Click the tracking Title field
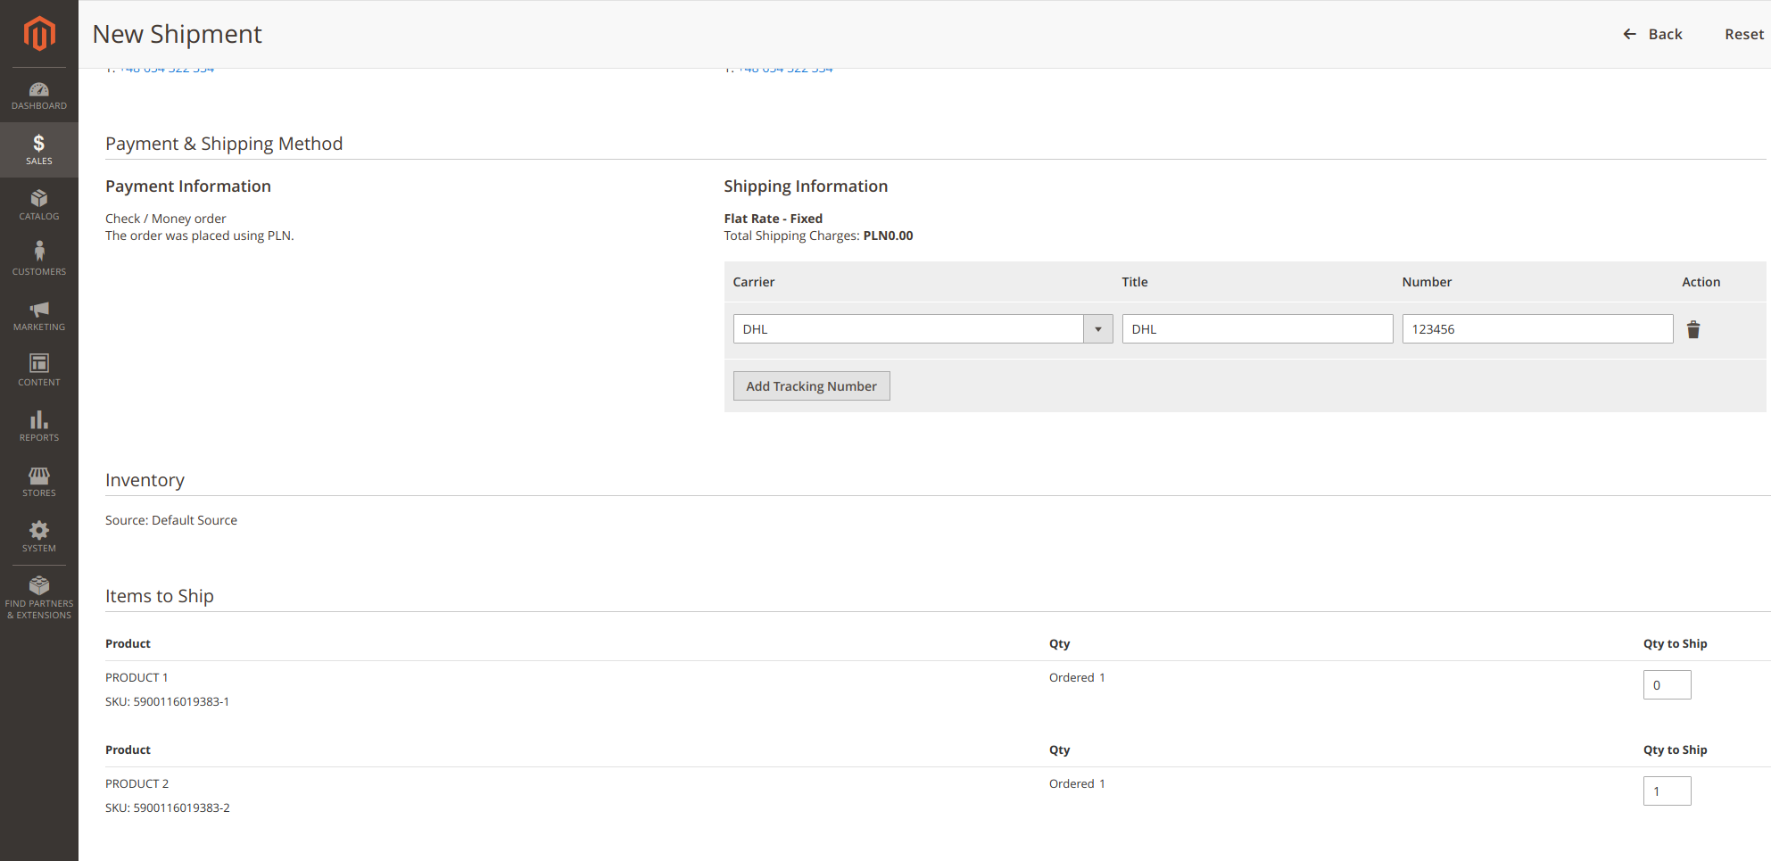 pyautogui.click(x=1256, y=329)
